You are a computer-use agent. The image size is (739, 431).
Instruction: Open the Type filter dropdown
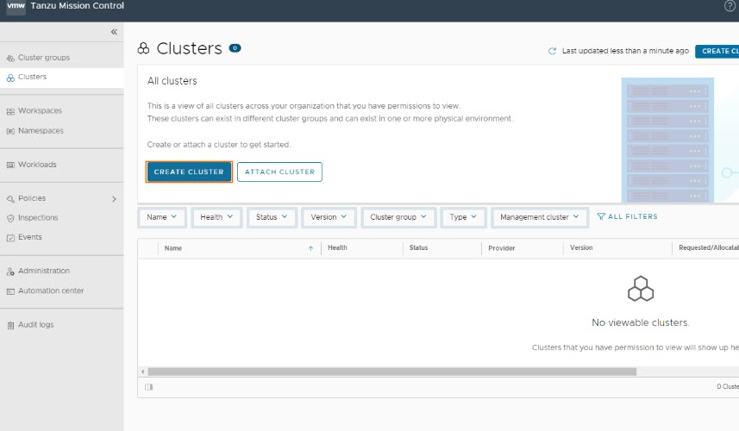pyautogui.click(x=463, y=217)
